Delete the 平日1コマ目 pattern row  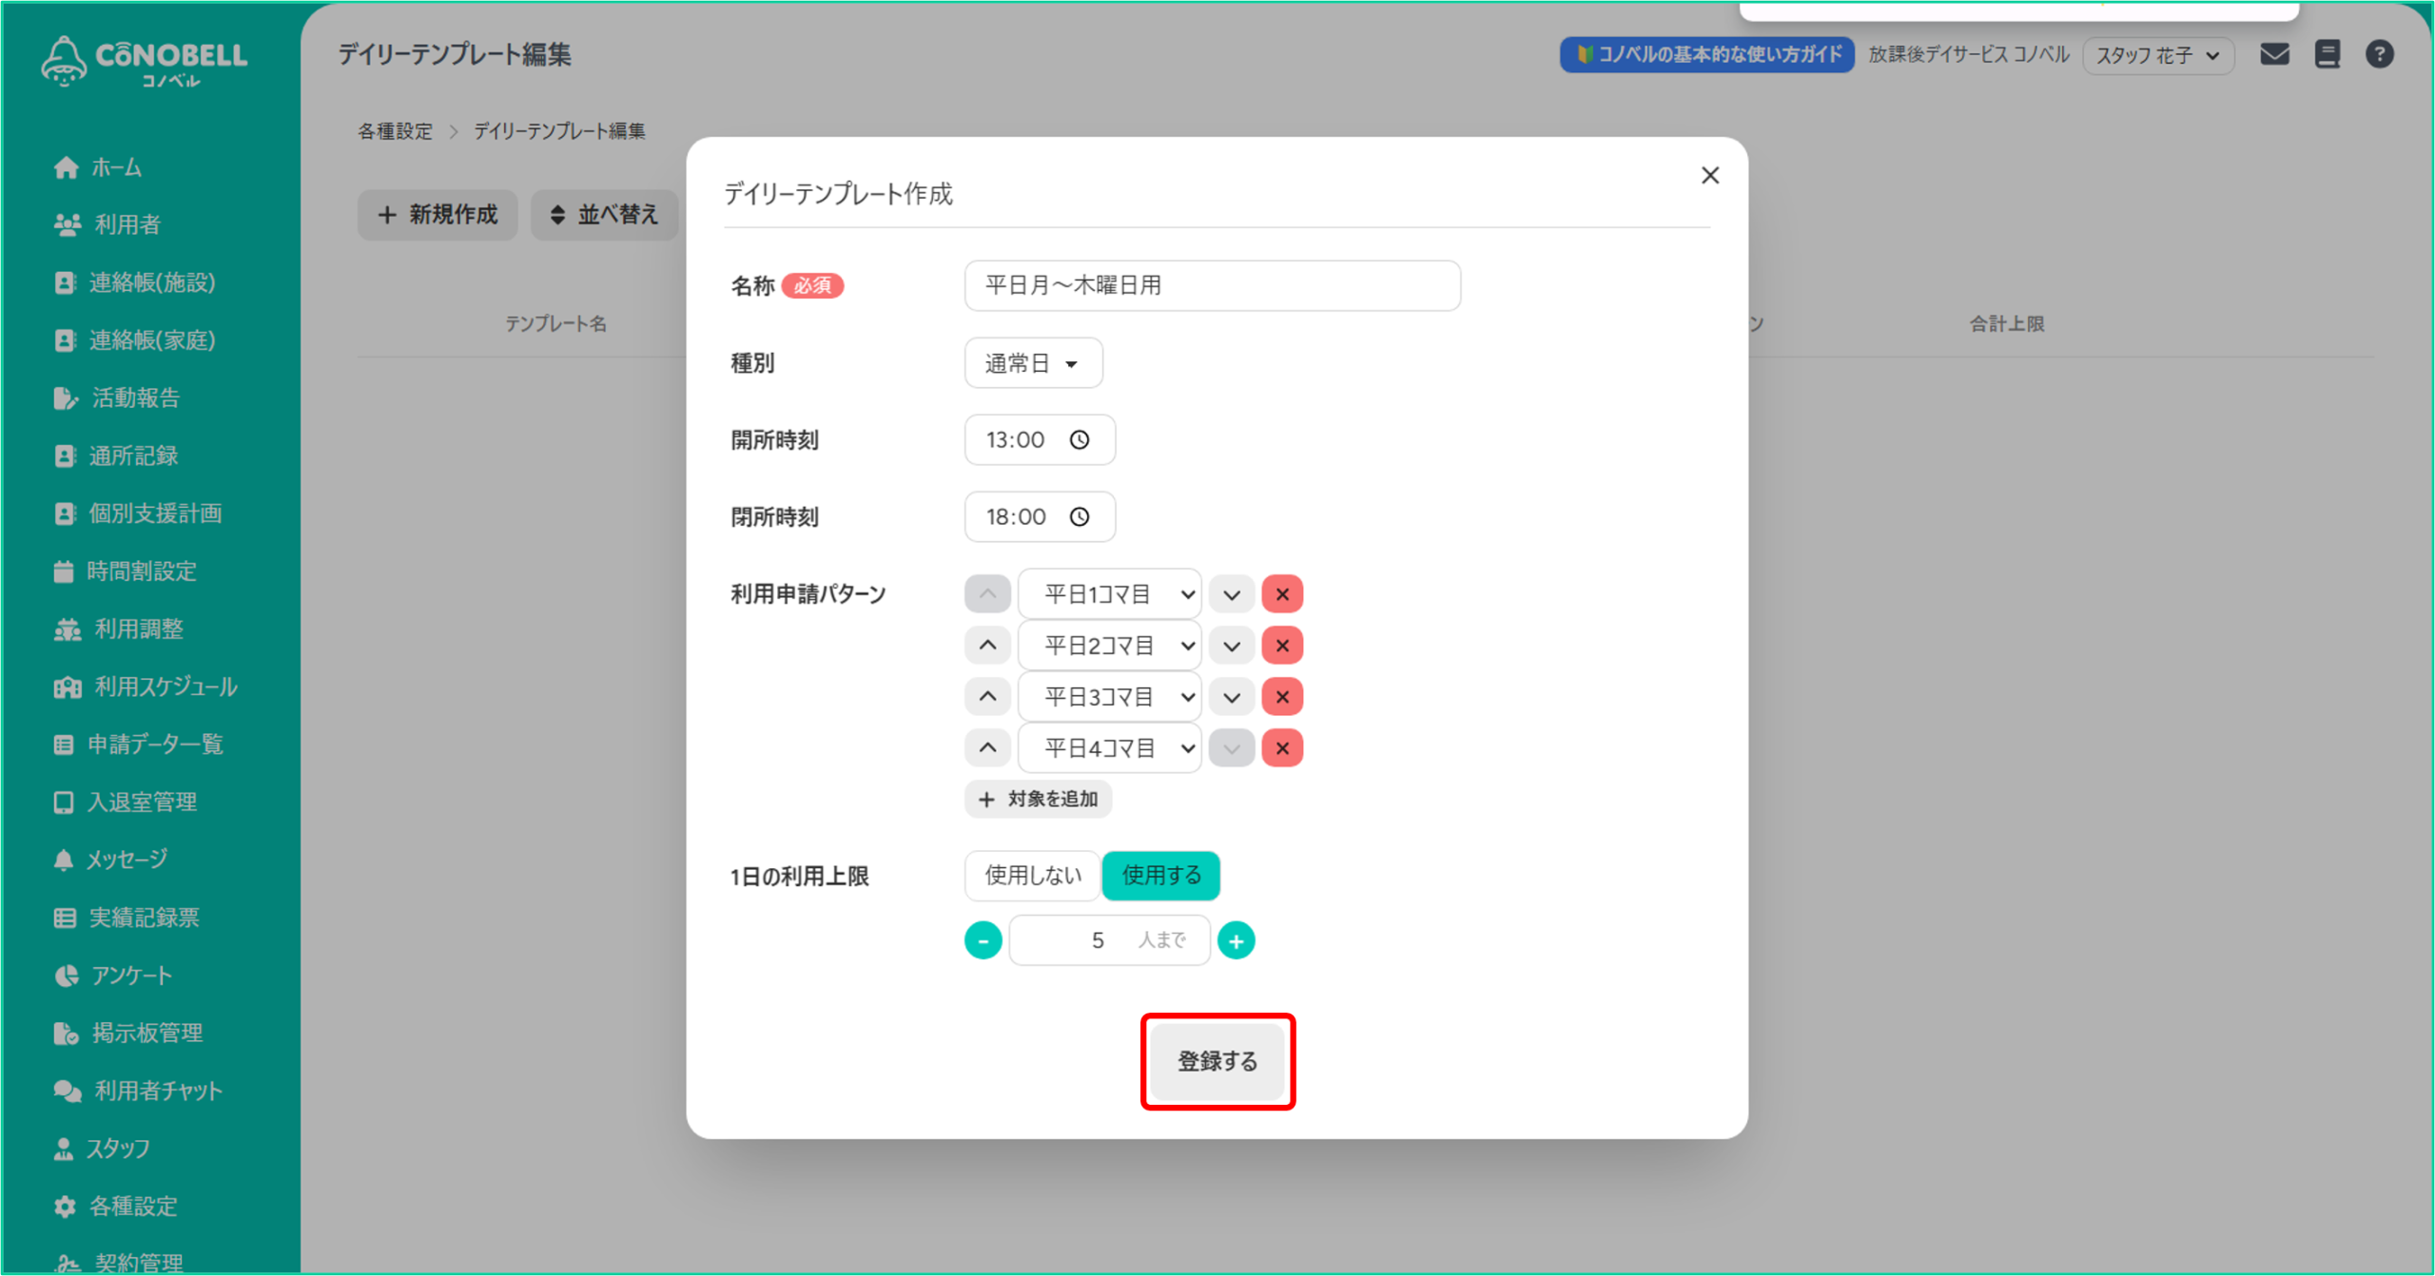[x=1282, y=594]
